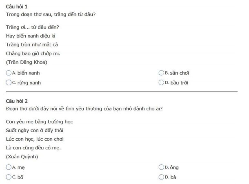Choose option D. bà
Image resolution: width=249 pixels, height=184 pixels.
coord(161,177)
